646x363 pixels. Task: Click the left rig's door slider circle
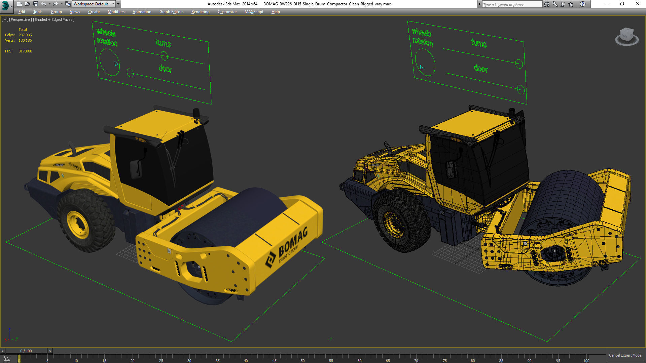click(130, 73)
